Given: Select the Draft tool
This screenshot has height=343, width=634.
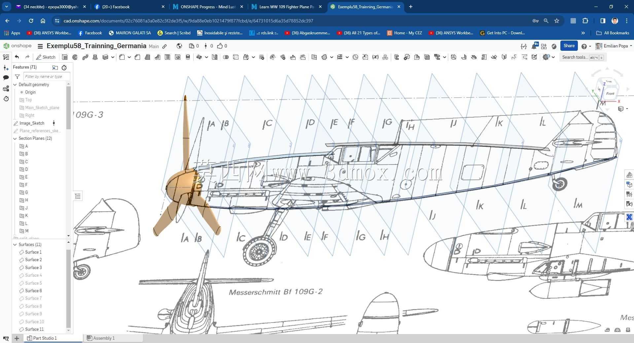Looking at the screenshot, I should tap(147, 57).
